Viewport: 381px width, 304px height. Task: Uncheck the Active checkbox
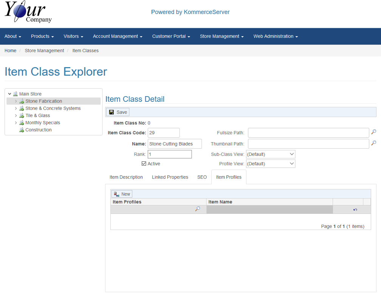tap(144, 164)
